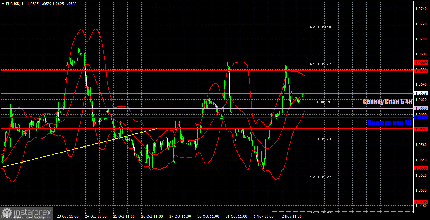Click the 1.0700 price axis label
The width and height of the screenshot is (430, 220).
[421, 39]
